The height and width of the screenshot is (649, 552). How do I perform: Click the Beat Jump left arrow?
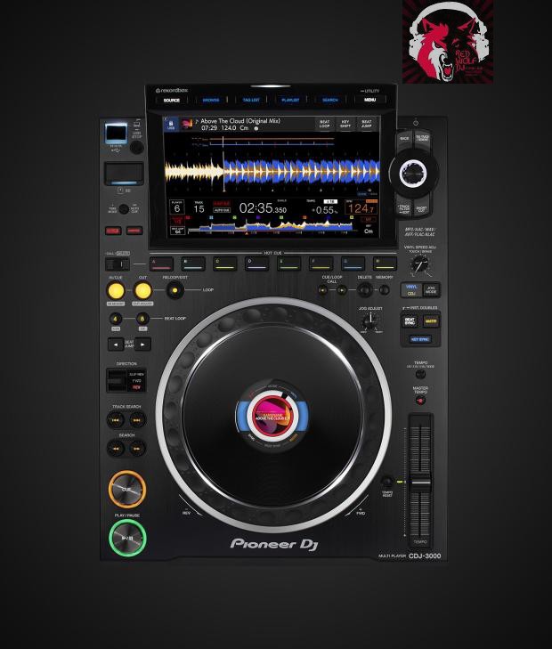(x=116, y=345)
